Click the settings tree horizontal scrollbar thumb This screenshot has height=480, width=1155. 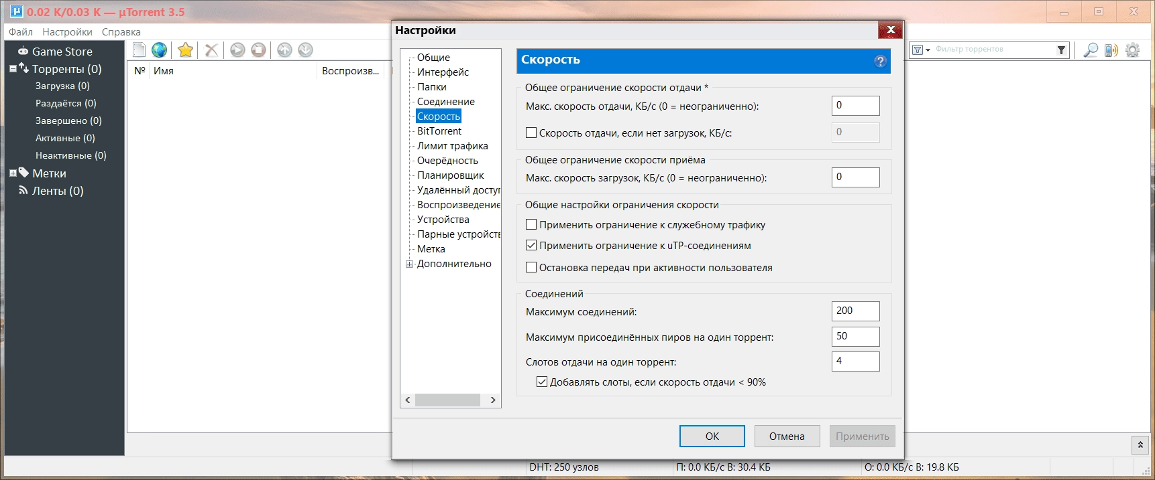click(447, 400)
